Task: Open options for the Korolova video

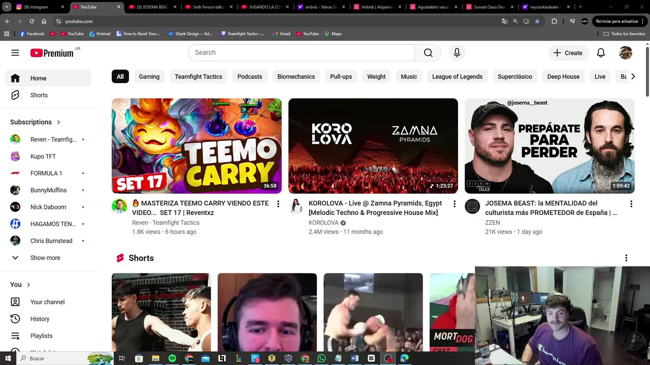Action: point(454,204)
